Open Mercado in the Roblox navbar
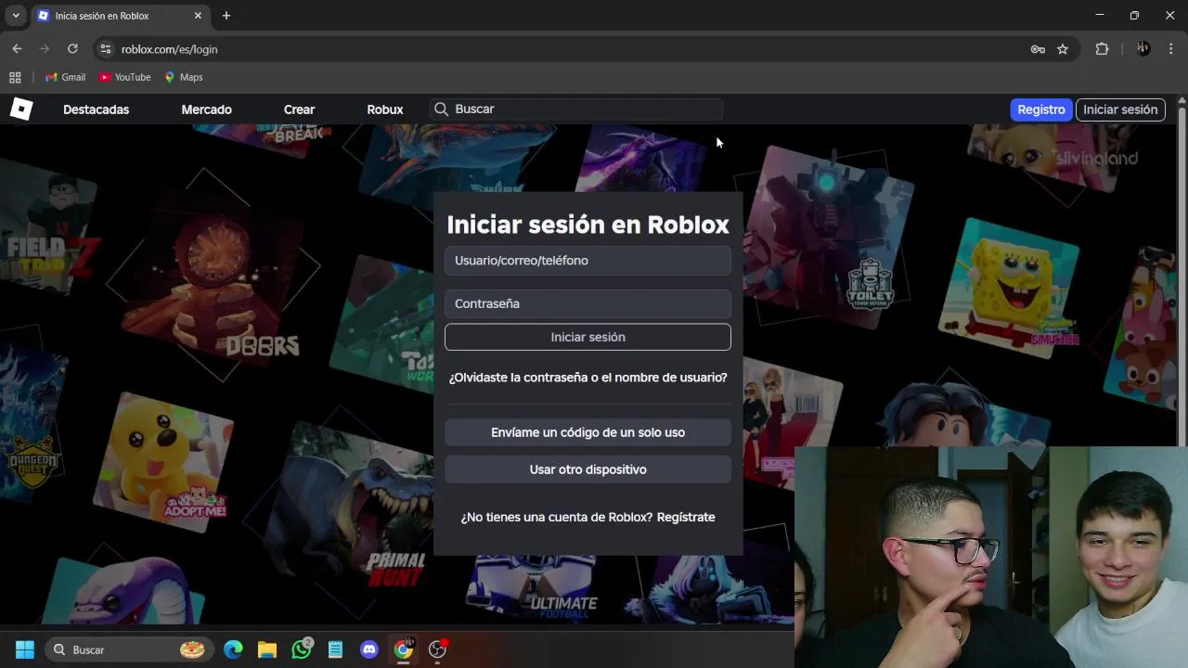The width and height of the screenshot is (1188, 668). (x=206, y=109)
